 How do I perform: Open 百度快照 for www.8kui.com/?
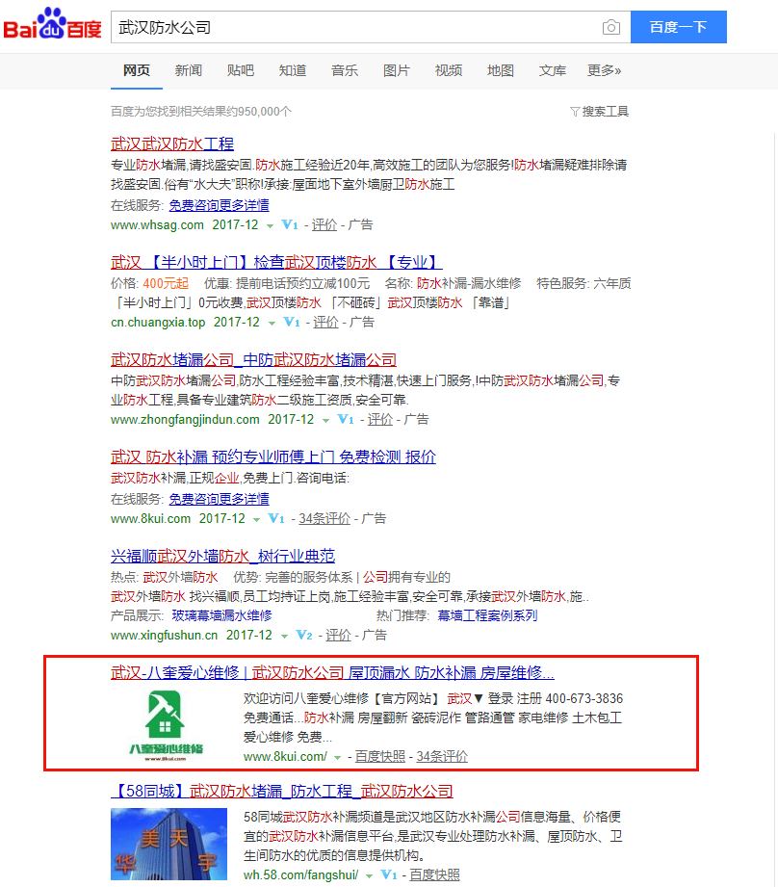pos(380,757)
